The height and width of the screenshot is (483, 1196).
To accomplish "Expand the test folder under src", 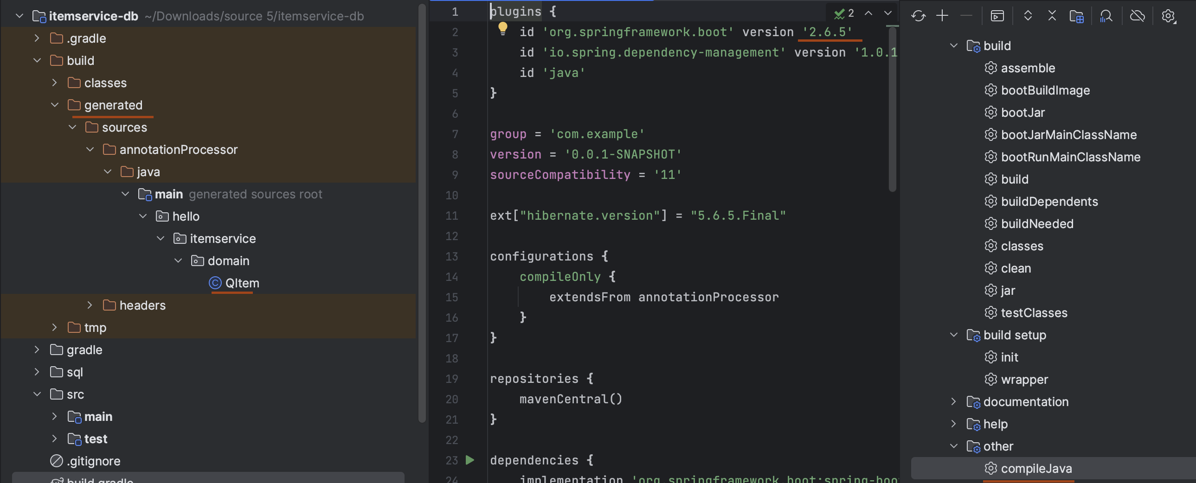I will tap(55, 439).
